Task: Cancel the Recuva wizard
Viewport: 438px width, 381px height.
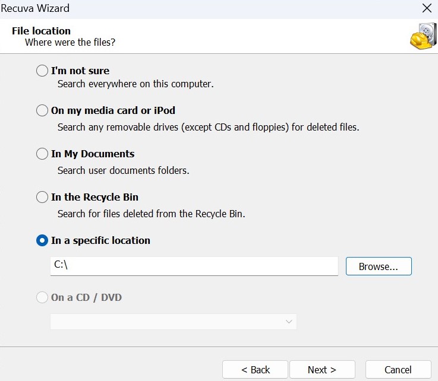Action: 398,370
